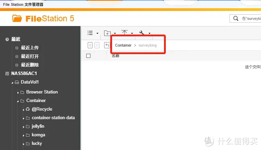Open 最近上传 in the sidebar
Screen dimensions: 261x150
click(30, 48)
